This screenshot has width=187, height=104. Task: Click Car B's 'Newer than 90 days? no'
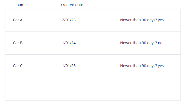tap(141, 43)
